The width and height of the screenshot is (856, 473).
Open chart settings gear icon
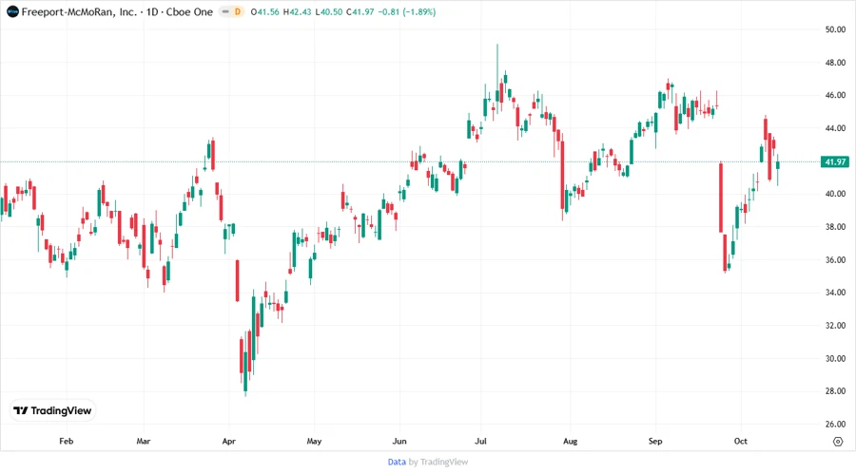click(x=837, y=442)
